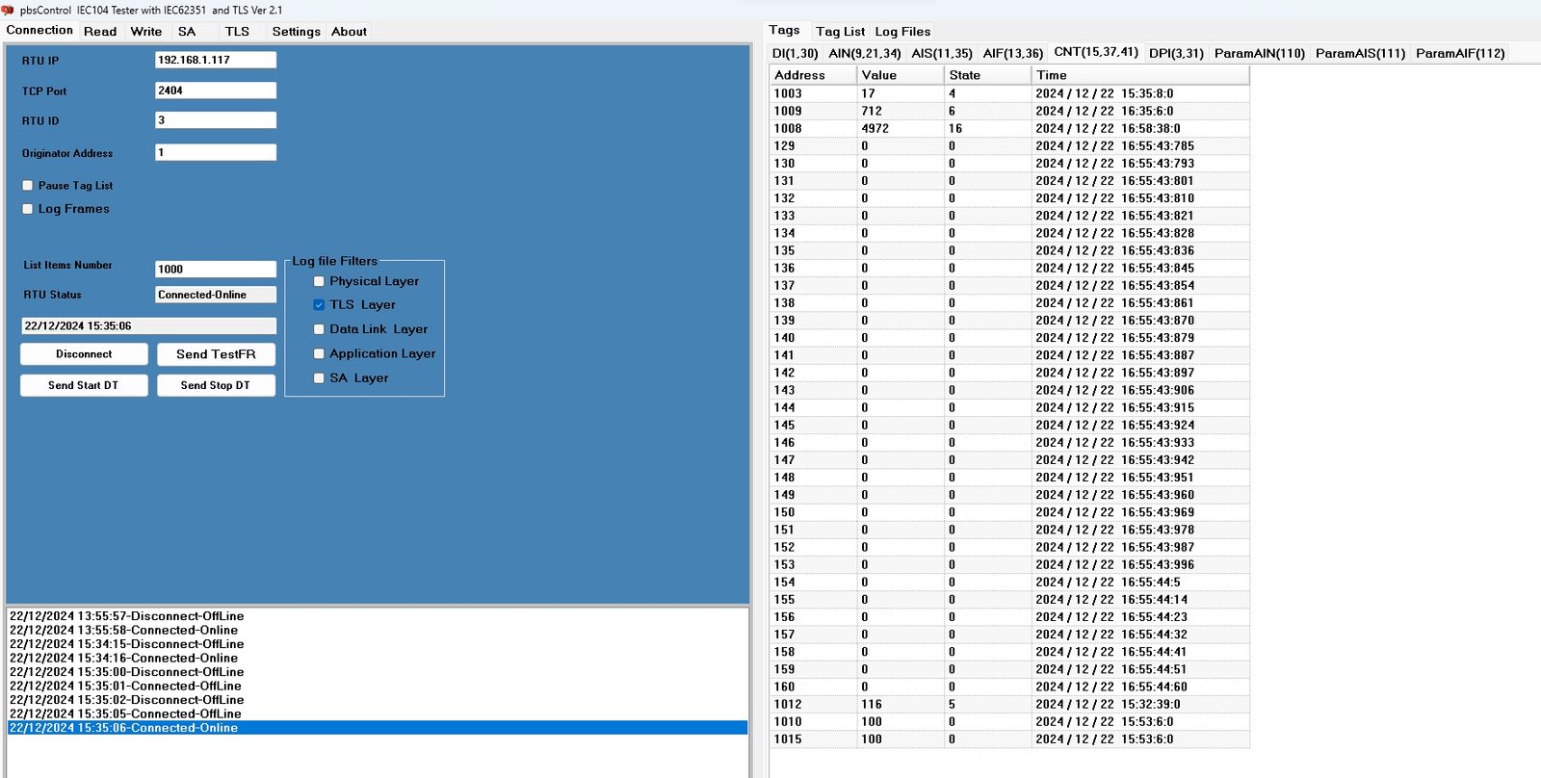Toggle the Log Frames checkbox
The height and width of the screenshot is (778, 1541).
point(28,209)
